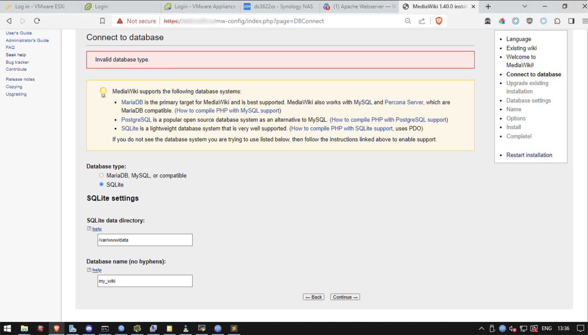This screenshot has height=335, width=588.
Task: Click the address bar URL field
Action: point(280,21)
